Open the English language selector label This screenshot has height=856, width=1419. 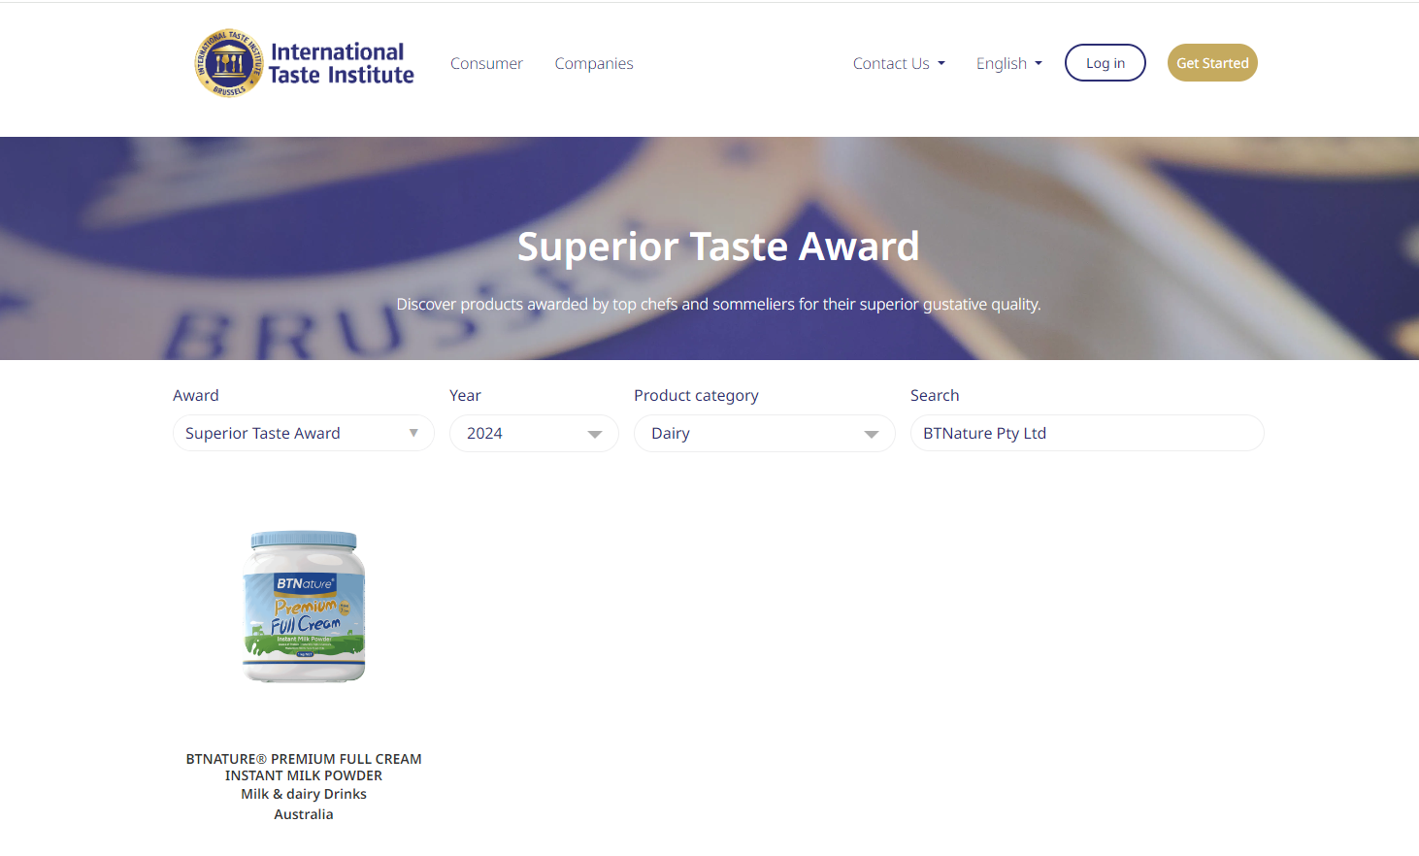click(1001, 63)
